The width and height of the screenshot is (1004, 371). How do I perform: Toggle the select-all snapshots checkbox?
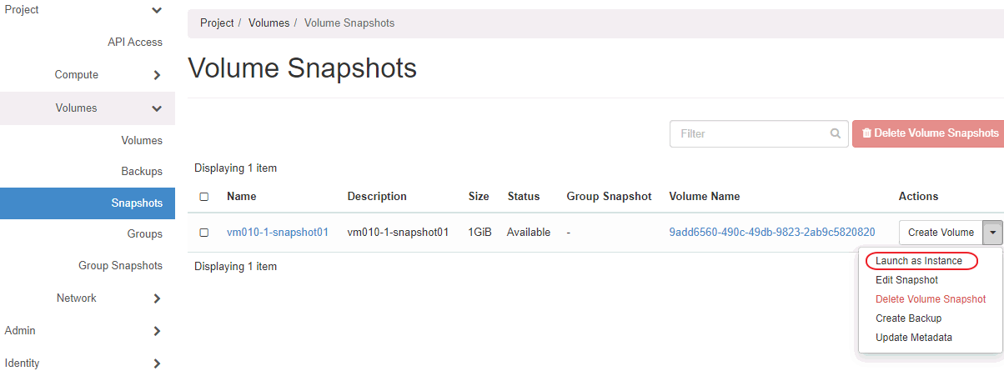pos(204,197)
